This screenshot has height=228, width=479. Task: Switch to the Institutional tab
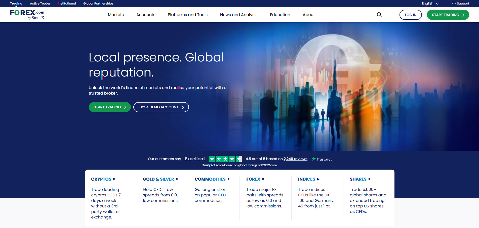tap(67, 4)
